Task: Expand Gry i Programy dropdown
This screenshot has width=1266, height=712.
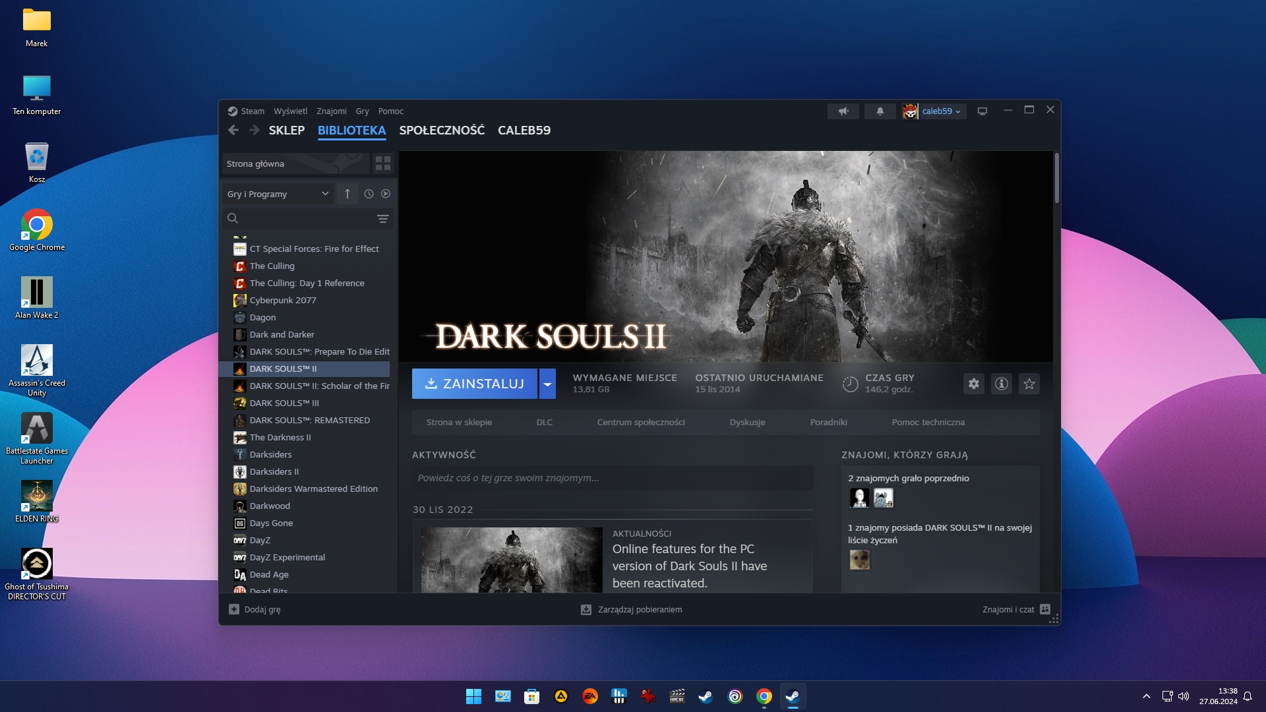Action: pos(277,194)
